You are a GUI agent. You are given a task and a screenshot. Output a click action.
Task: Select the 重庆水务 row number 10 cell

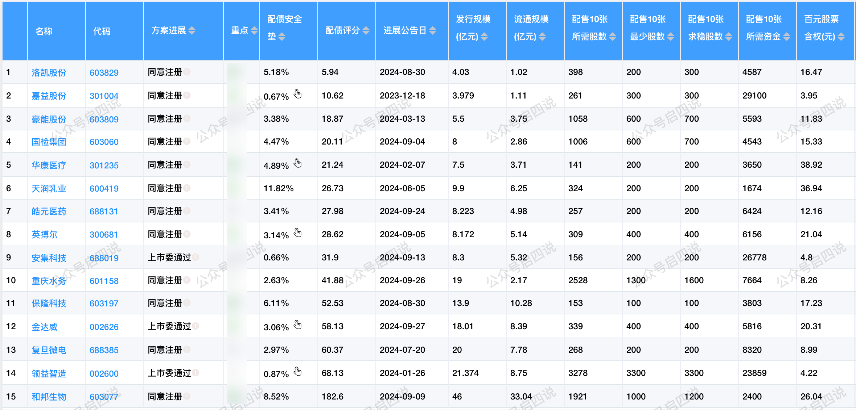(11, 280)
